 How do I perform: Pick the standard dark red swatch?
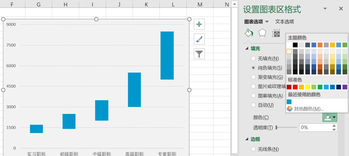[289, 87]
